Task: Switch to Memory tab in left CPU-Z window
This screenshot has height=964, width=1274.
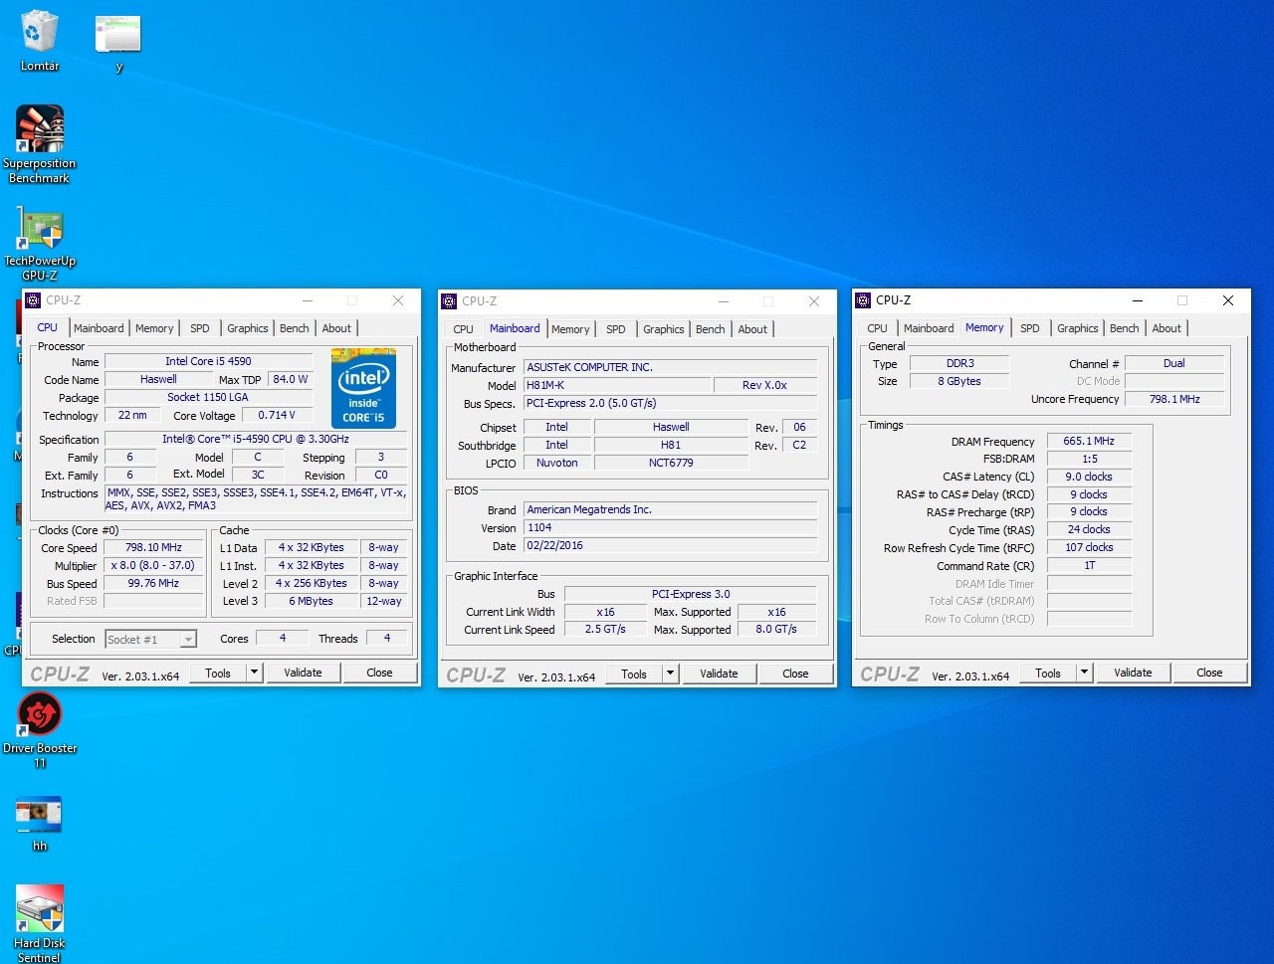Action: [154, 328]
